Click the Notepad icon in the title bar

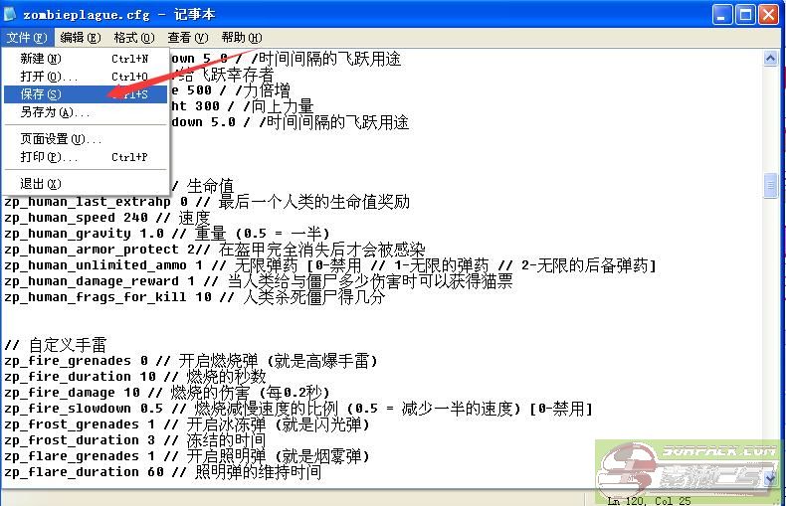12,14
